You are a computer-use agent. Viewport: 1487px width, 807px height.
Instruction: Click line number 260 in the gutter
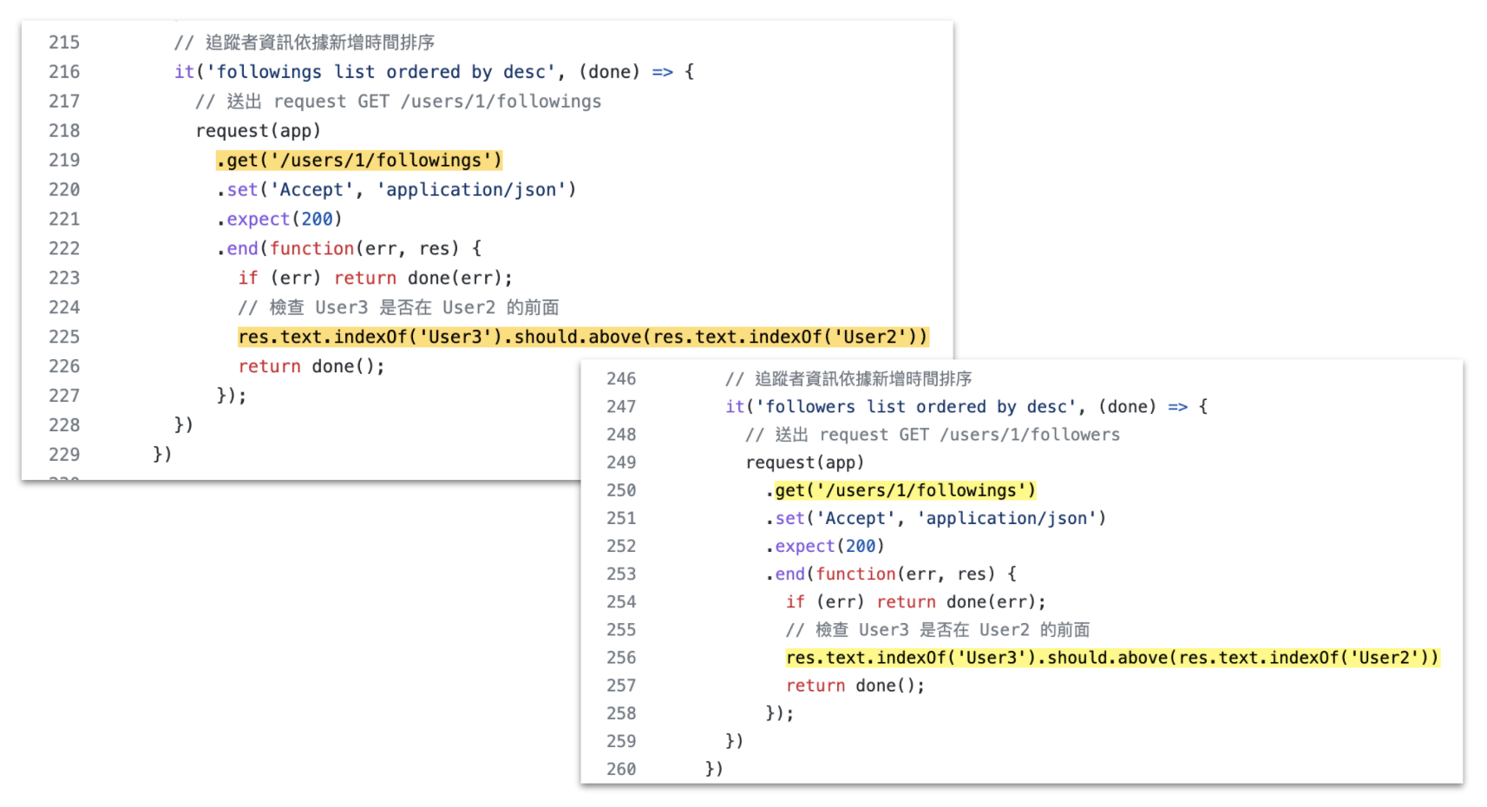(621, 769)
